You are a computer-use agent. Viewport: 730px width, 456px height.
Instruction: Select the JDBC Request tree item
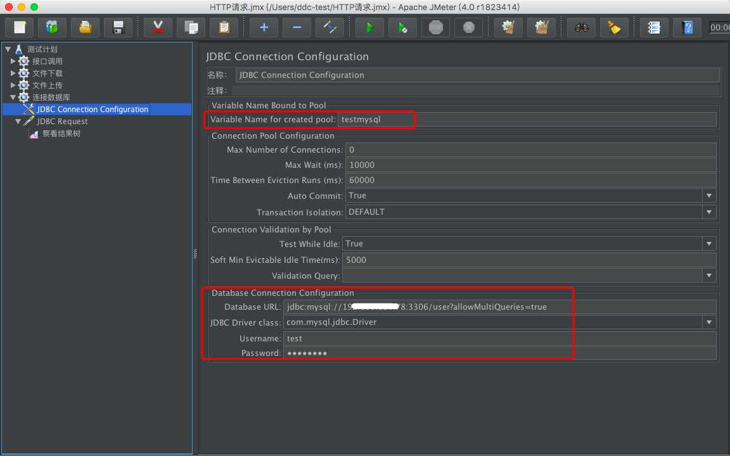[x=62, y=122]
